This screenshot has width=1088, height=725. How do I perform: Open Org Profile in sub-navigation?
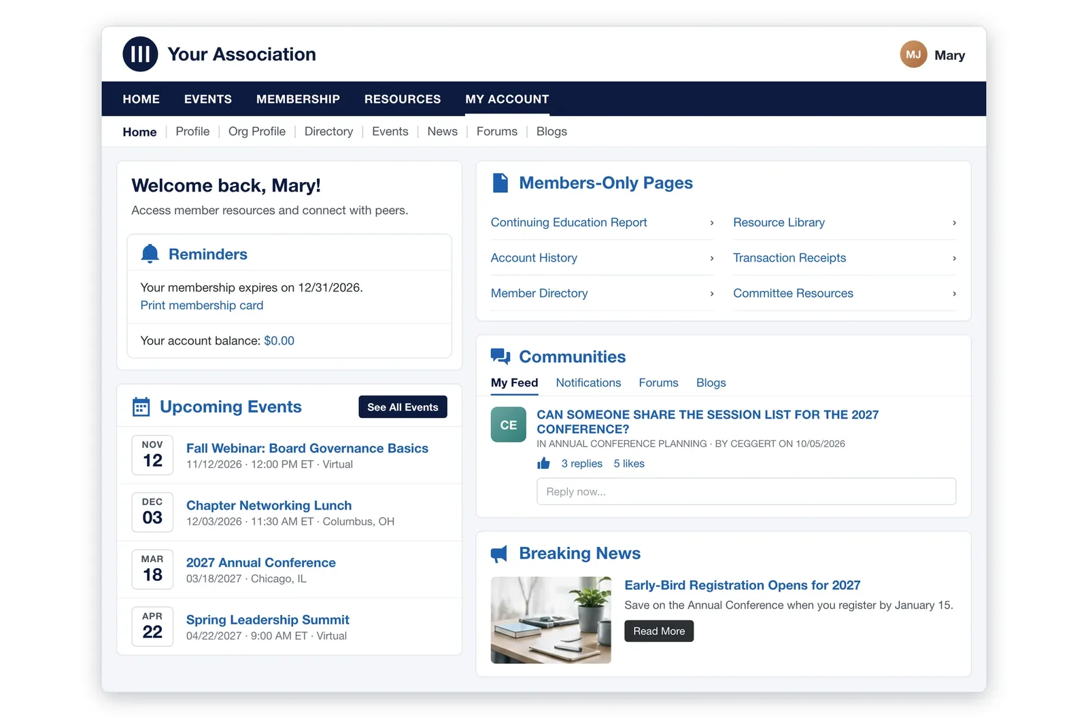pyautogui.click(x=257, y=131)
